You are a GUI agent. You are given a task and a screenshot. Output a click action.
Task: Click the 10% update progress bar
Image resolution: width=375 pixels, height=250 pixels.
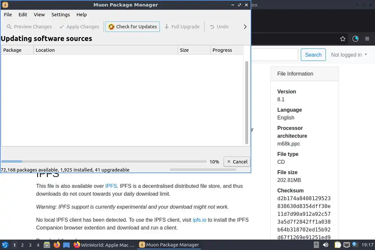click(104, 161)
